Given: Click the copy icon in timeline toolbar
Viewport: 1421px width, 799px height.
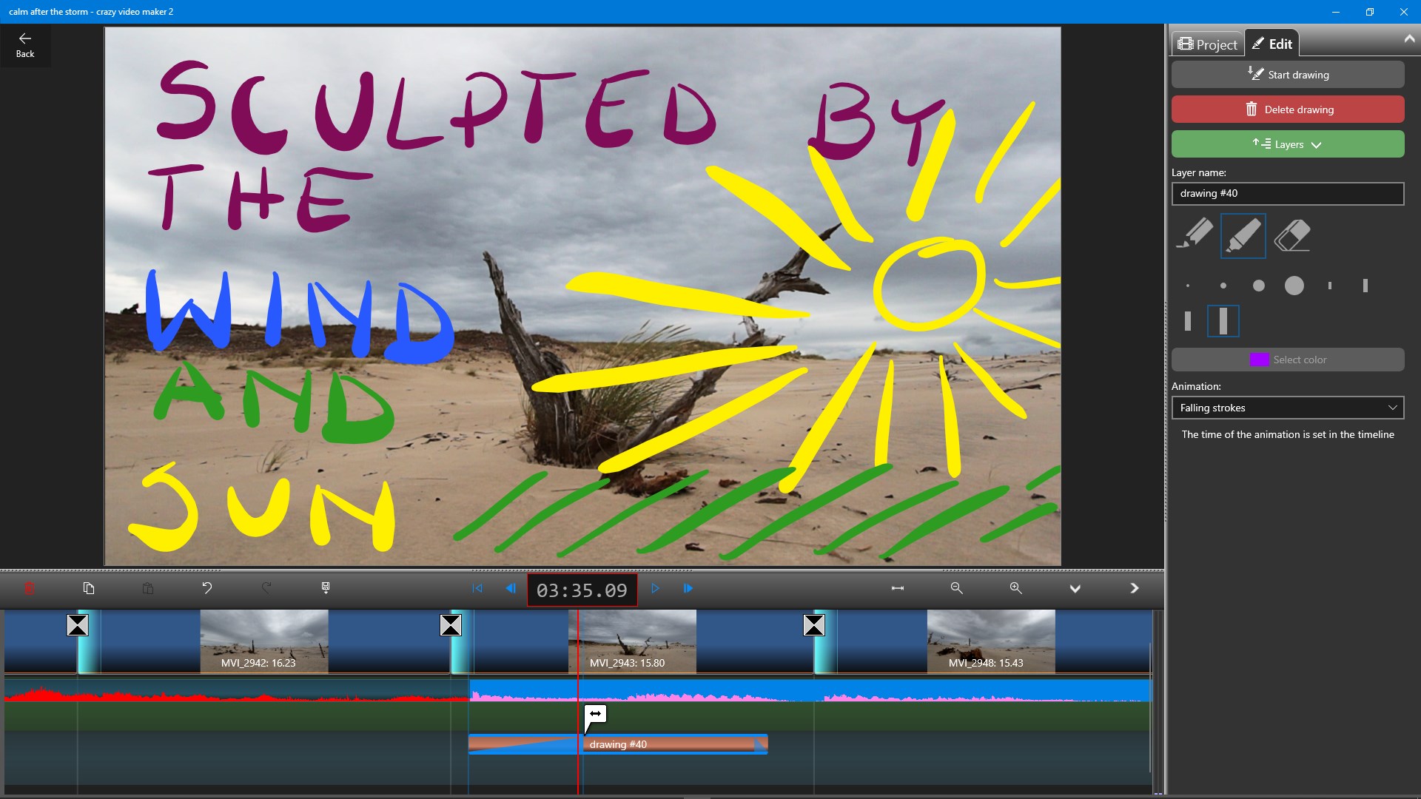Looking at the screenshot, I should [x=89, y=588].
